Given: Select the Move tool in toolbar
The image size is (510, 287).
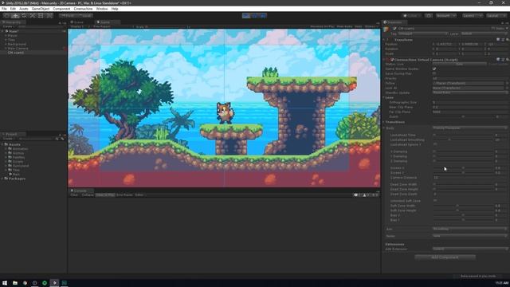Looking at the screenshot, I should point(15,16).
